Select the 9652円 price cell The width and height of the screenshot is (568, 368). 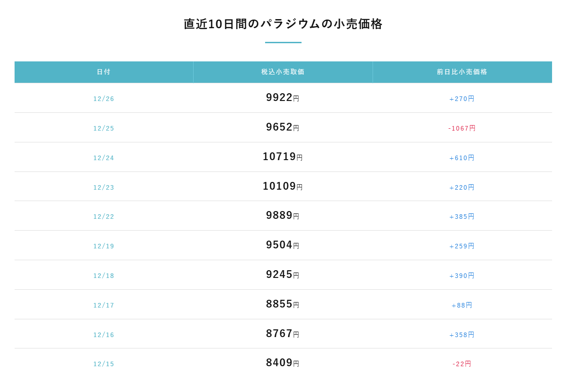pyautogui.click(x=282, y=127)
